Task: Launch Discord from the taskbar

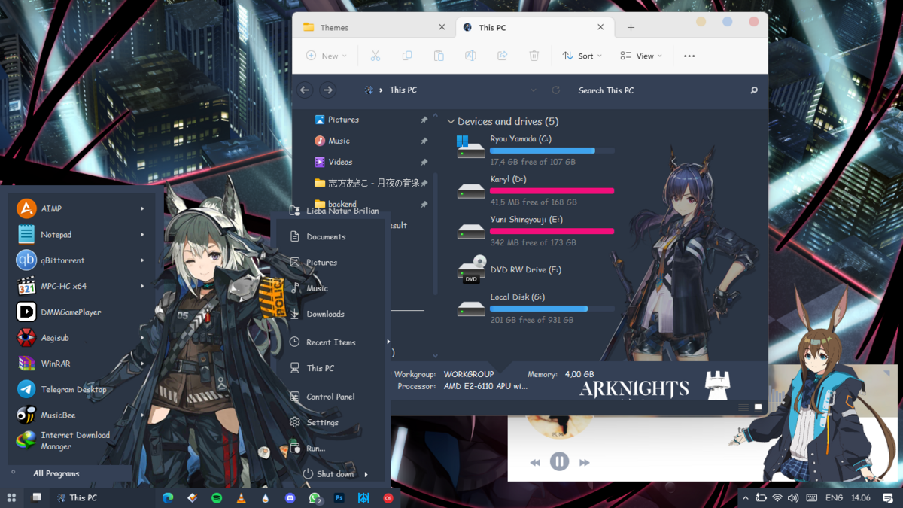Action: [290, 498]
